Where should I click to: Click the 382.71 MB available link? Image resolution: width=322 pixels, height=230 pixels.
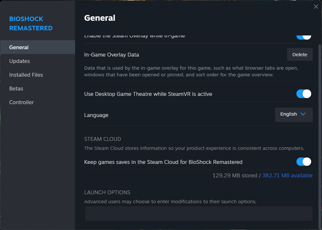coord(287,175)
